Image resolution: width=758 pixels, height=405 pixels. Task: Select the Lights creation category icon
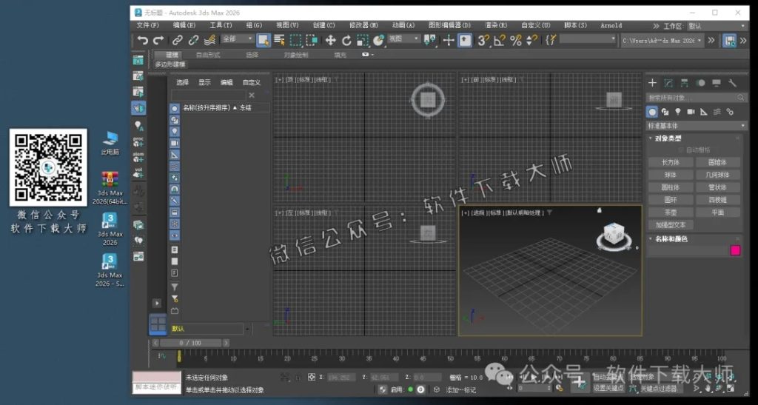[x=678, y=112]
